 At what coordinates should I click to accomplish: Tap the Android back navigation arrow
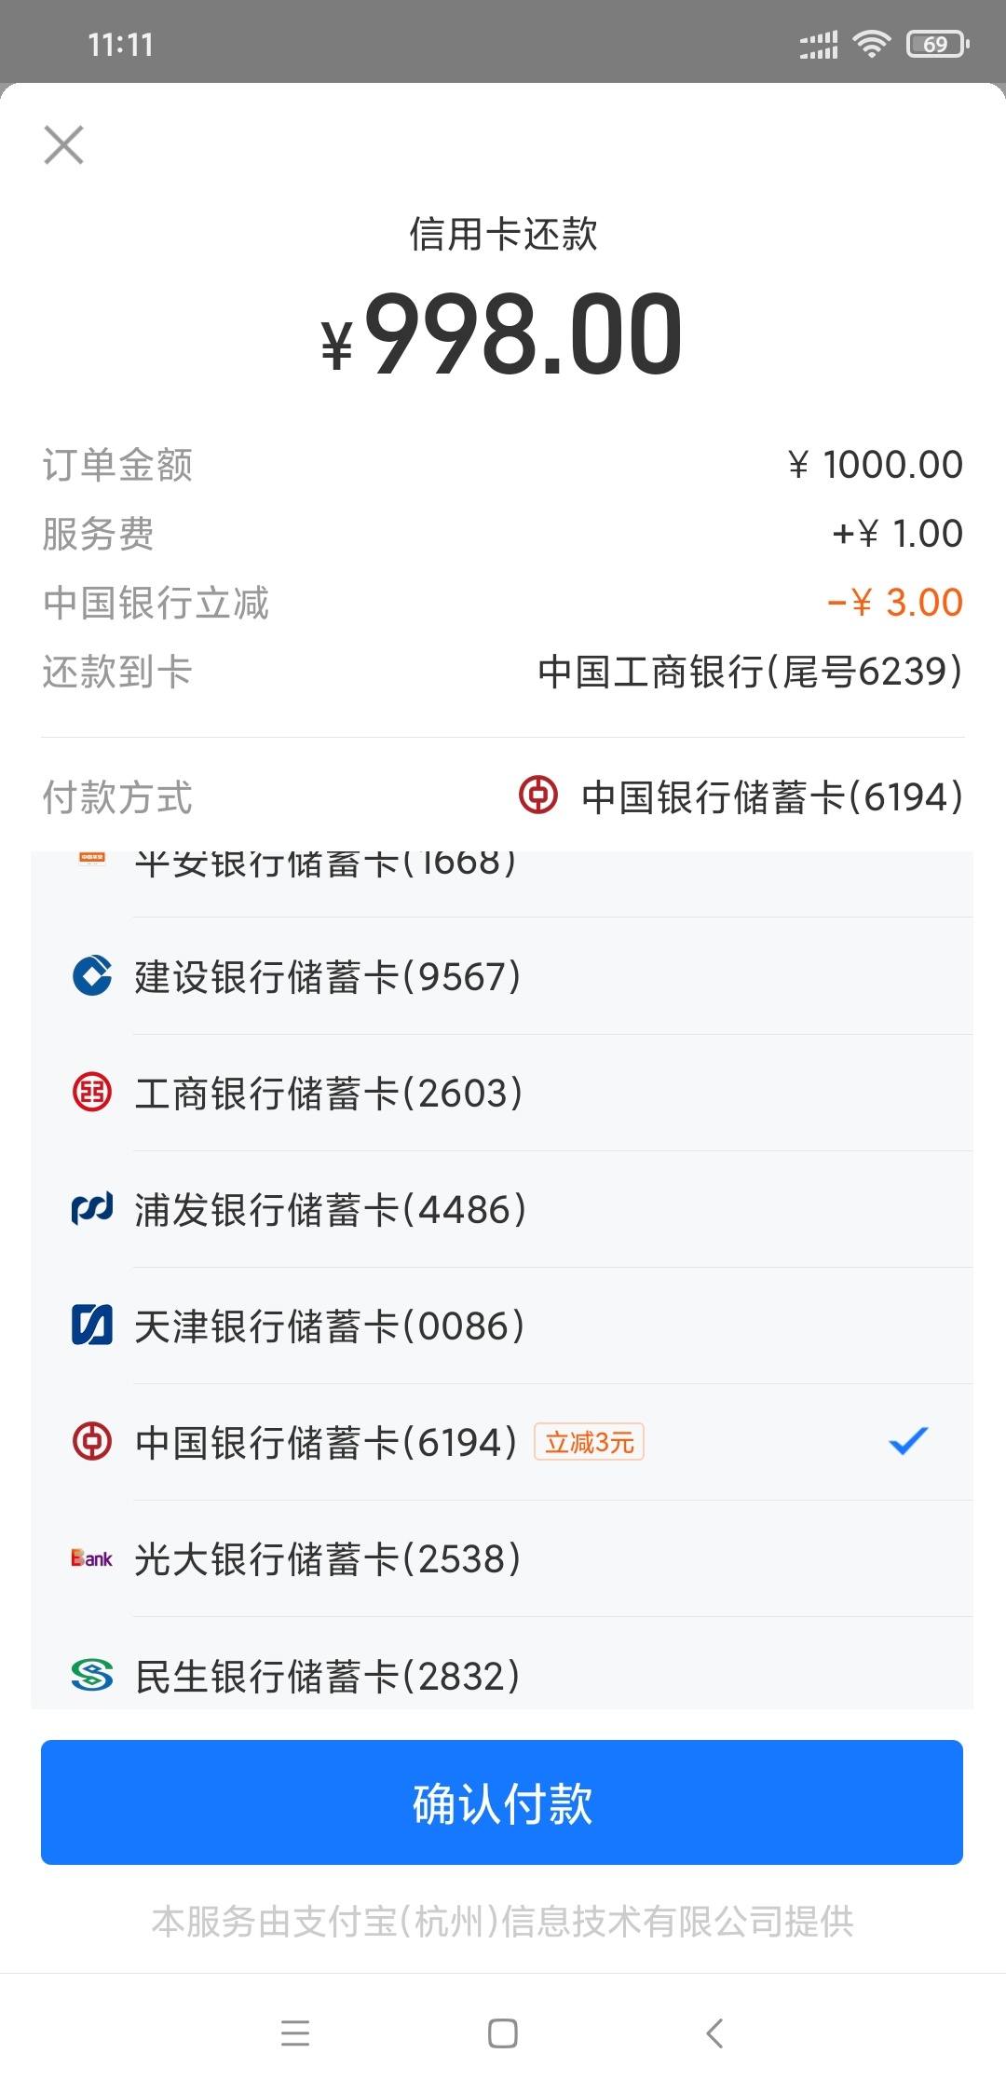714,2033
